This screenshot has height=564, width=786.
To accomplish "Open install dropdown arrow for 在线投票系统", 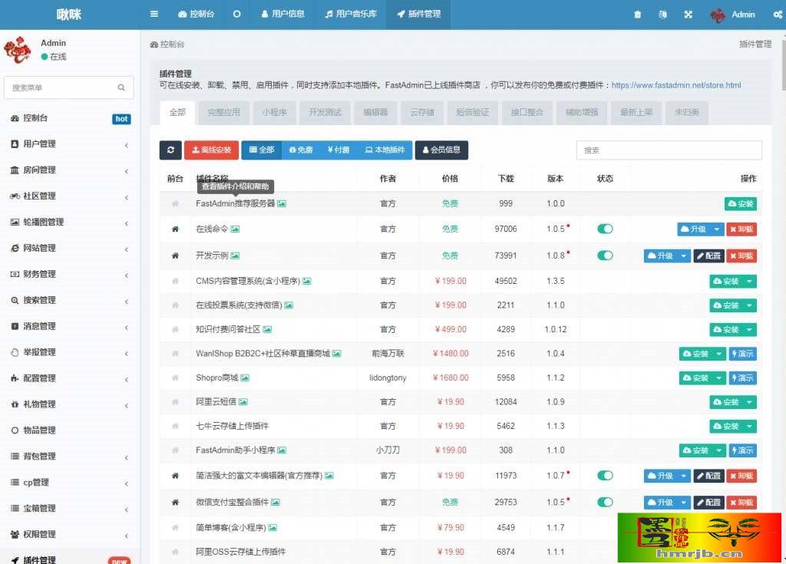I will pyautogui.click(x=749, y=305).
